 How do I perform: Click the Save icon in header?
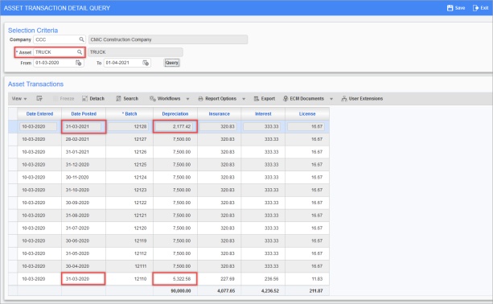point(450,8)
